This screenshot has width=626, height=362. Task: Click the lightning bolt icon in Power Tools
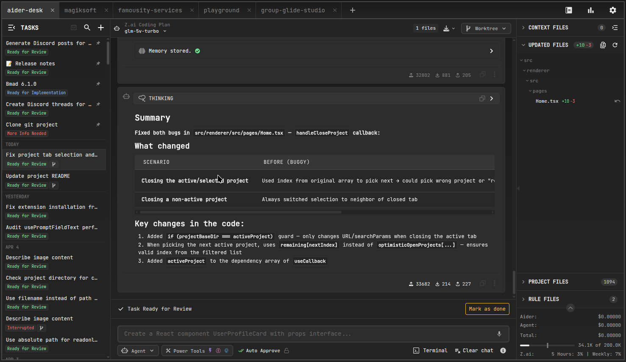(x=210, y=351)
